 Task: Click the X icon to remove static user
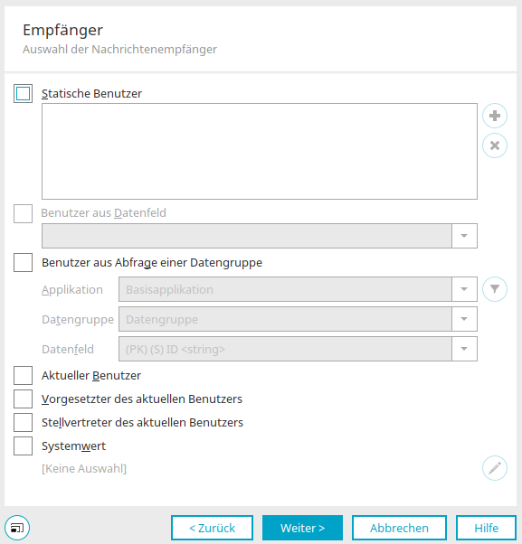coord(495,145)
